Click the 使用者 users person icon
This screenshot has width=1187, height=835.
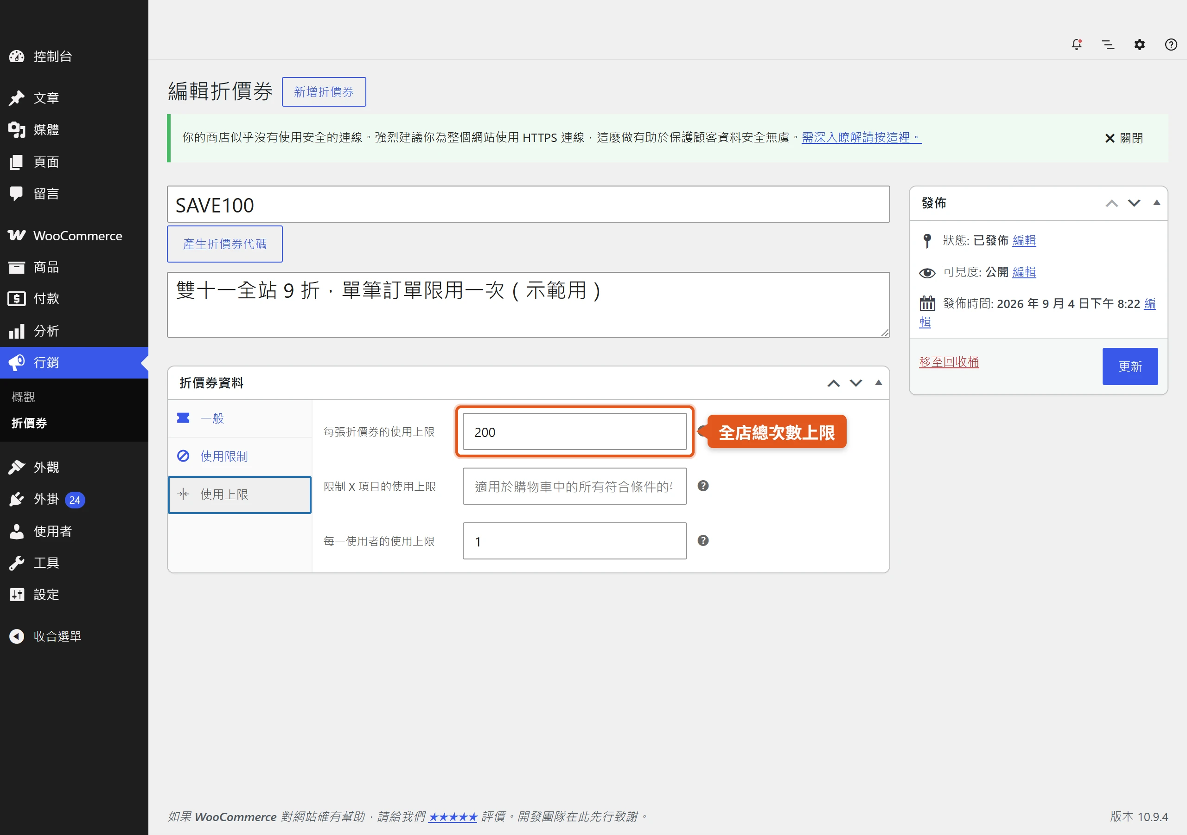pos(17,531)
